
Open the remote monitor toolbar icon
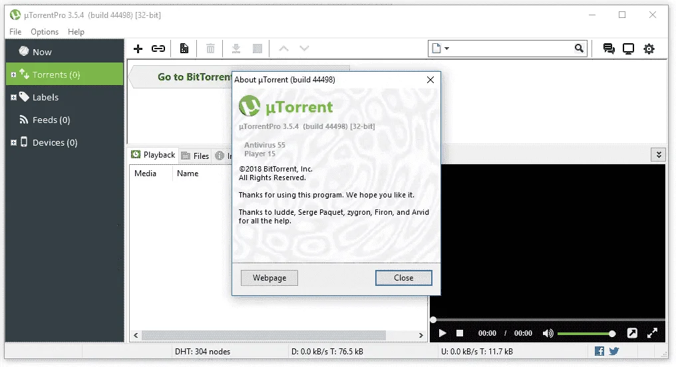click(x=629, y=49)
